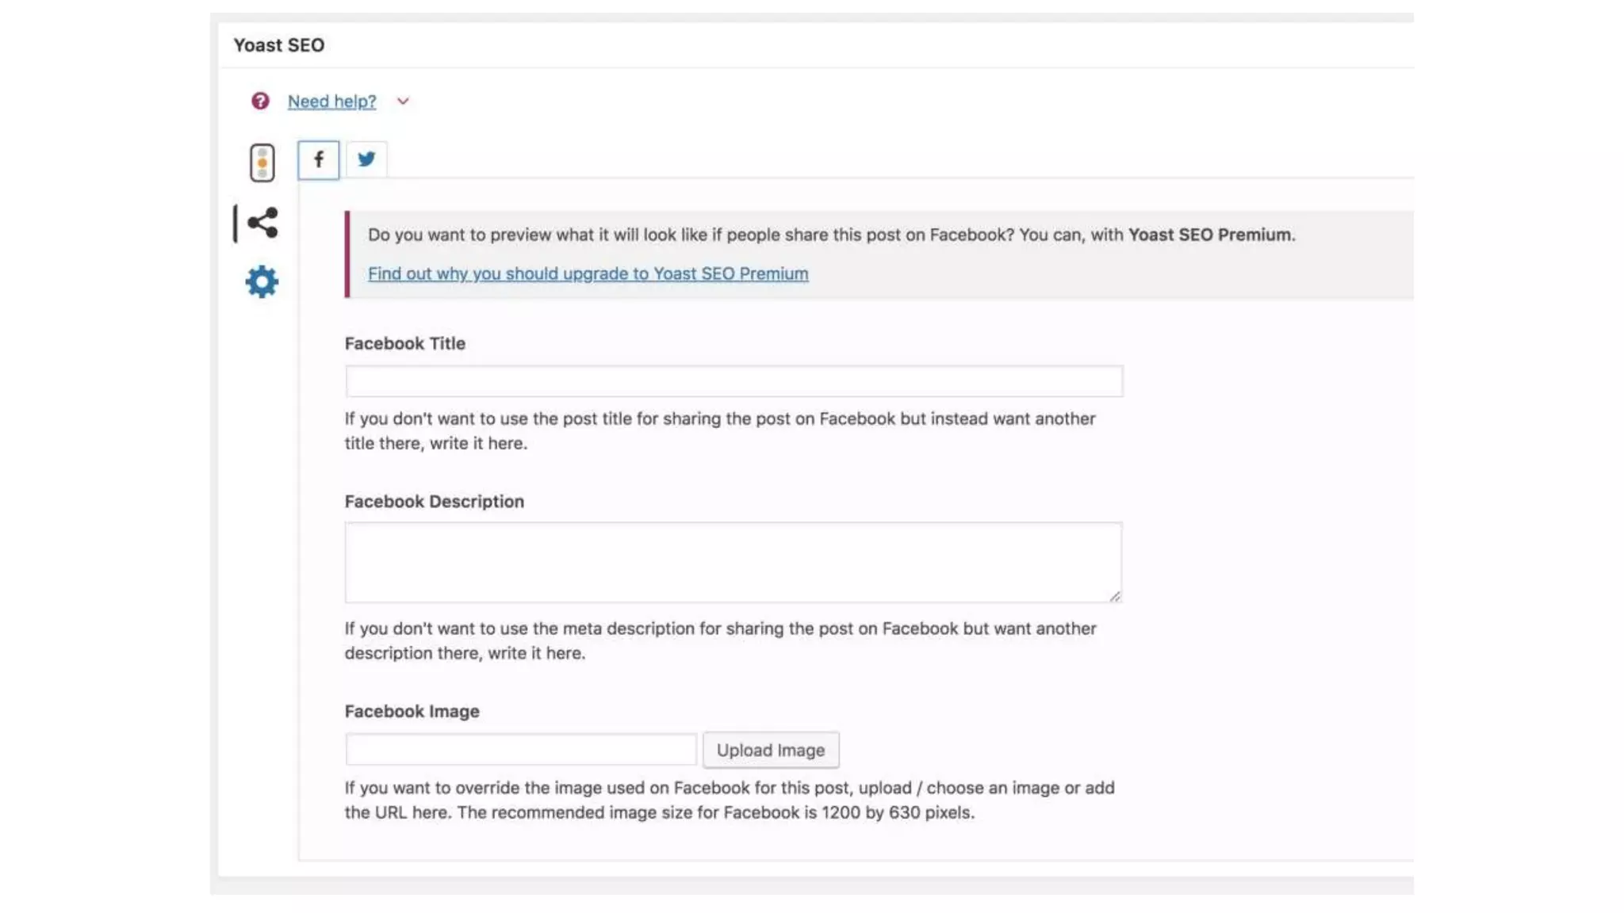The height and width of the screenshot is (913, 1624).
Task: Open the advanced settings gear icon
Action: [x=262, y=281]
